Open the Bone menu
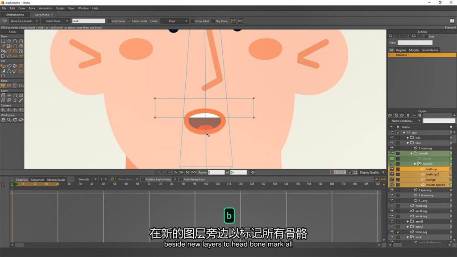The width and height of the screenshot is (457, 257). tap(32, 8)
